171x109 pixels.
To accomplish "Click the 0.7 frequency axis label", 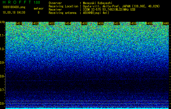I will 2,90.
